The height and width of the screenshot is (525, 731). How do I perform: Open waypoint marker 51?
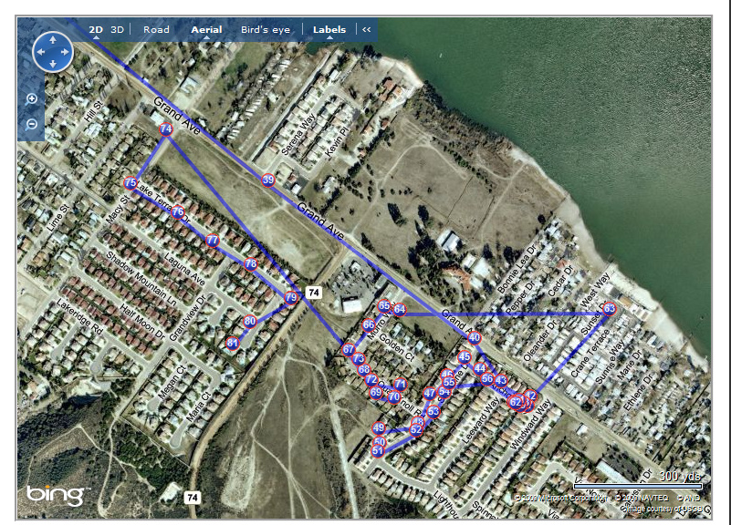tap(378, 450)
